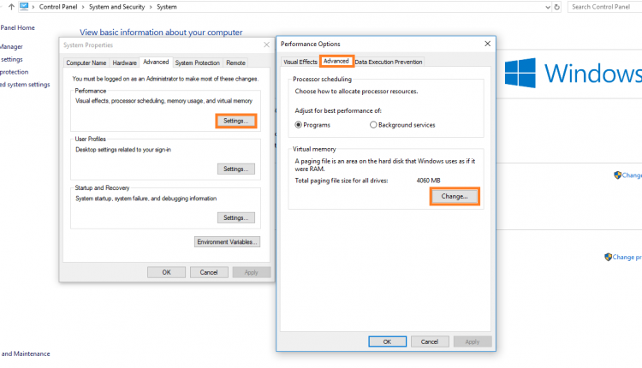Switch to Remote tab
The image size is (642, 368).
click(x=236, y=62)
